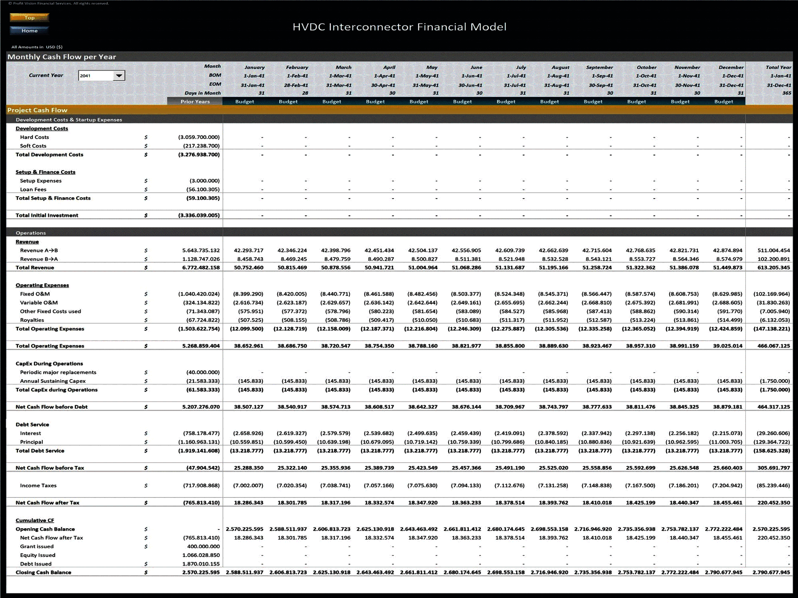Select the Project Cash Flow section header
Image resolution: width=798 pixels, height=598 pixels.
(x=37, y=110)
